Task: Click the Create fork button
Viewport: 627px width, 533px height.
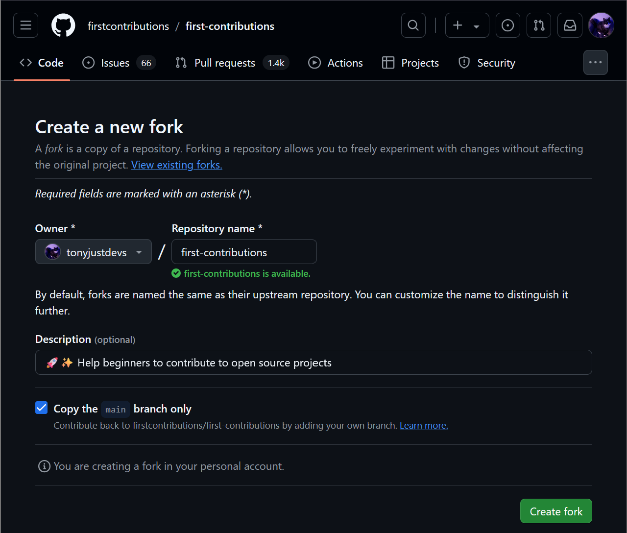Action: (x=556, y=511)
